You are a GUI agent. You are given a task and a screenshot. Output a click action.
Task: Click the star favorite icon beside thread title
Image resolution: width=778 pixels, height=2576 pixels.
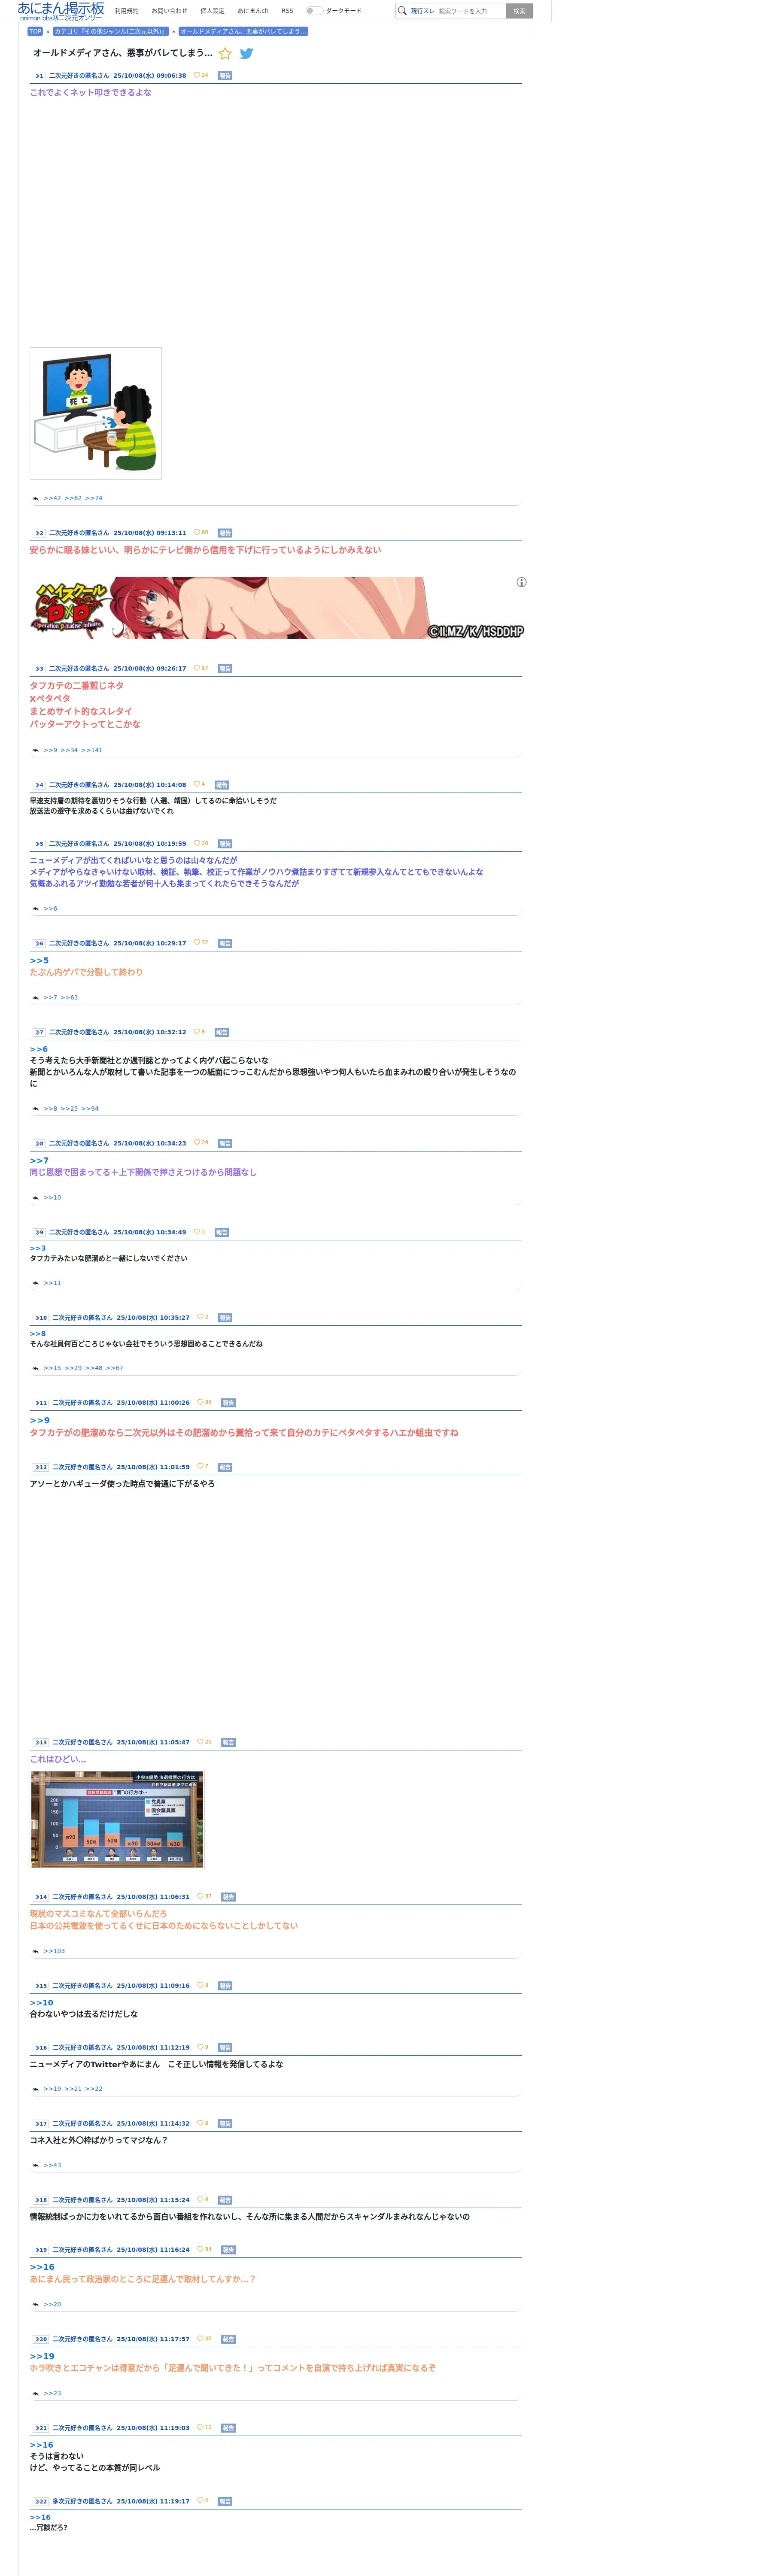pos(225,54)
